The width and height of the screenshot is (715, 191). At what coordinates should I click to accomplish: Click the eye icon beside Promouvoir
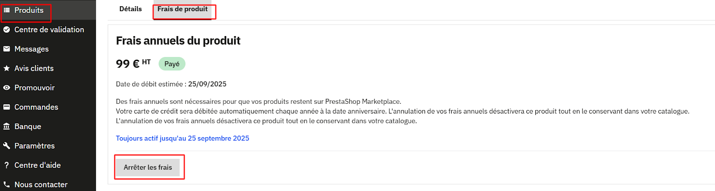7,88
